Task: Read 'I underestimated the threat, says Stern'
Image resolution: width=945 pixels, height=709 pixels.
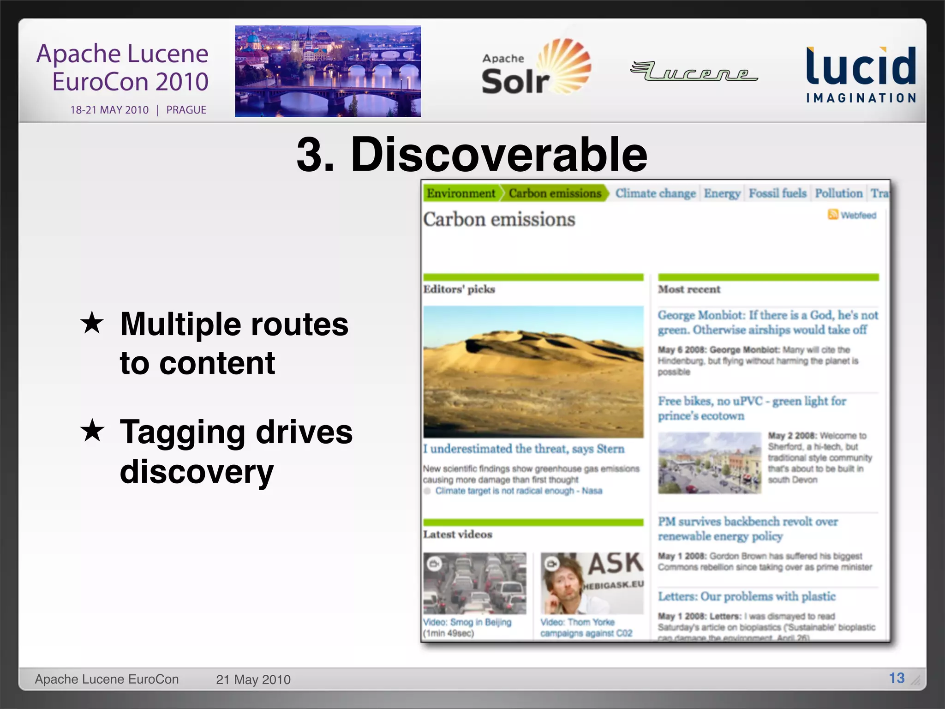Action: [x=524, y=449]
